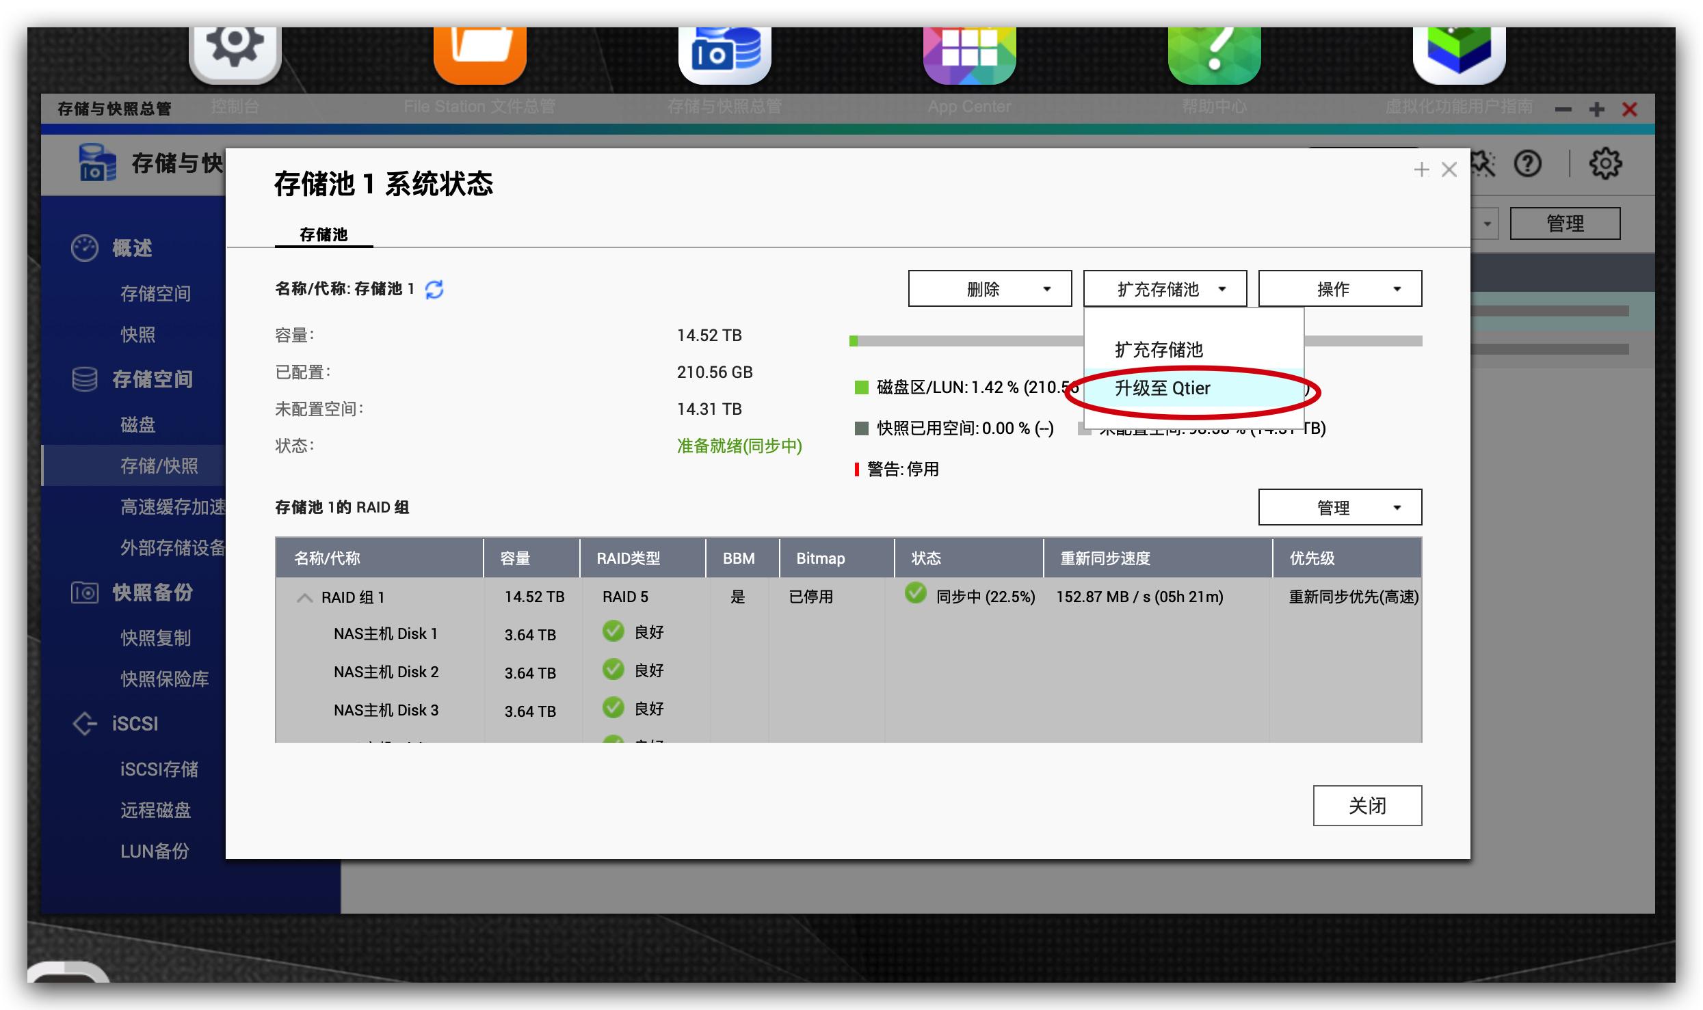Click the 帮助中心 green question icon
The image size is (1703, 1010).
[x=1214, y=52]
